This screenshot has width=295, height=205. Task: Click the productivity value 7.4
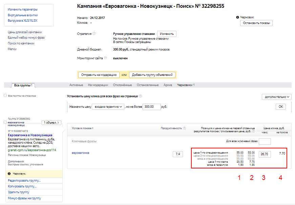[x=178, y=154]
